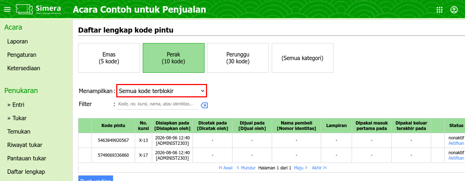The image size is (465, 181).
Task: Open Laporan in the sidebar
Action: point(17,41)
